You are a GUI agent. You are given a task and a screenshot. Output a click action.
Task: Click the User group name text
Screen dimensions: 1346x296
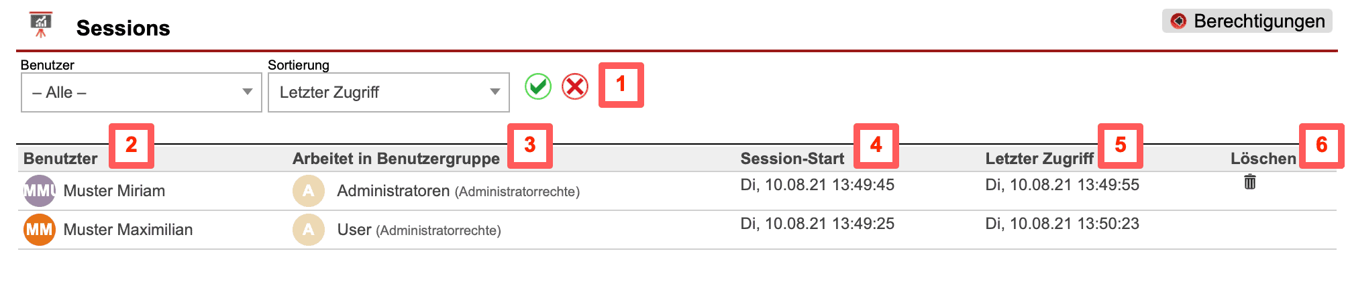point(354,230)
